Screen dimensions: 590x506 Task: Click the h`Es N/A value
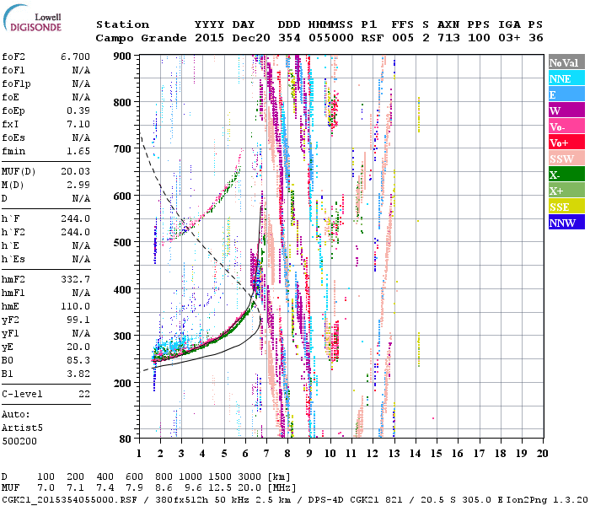81,260
